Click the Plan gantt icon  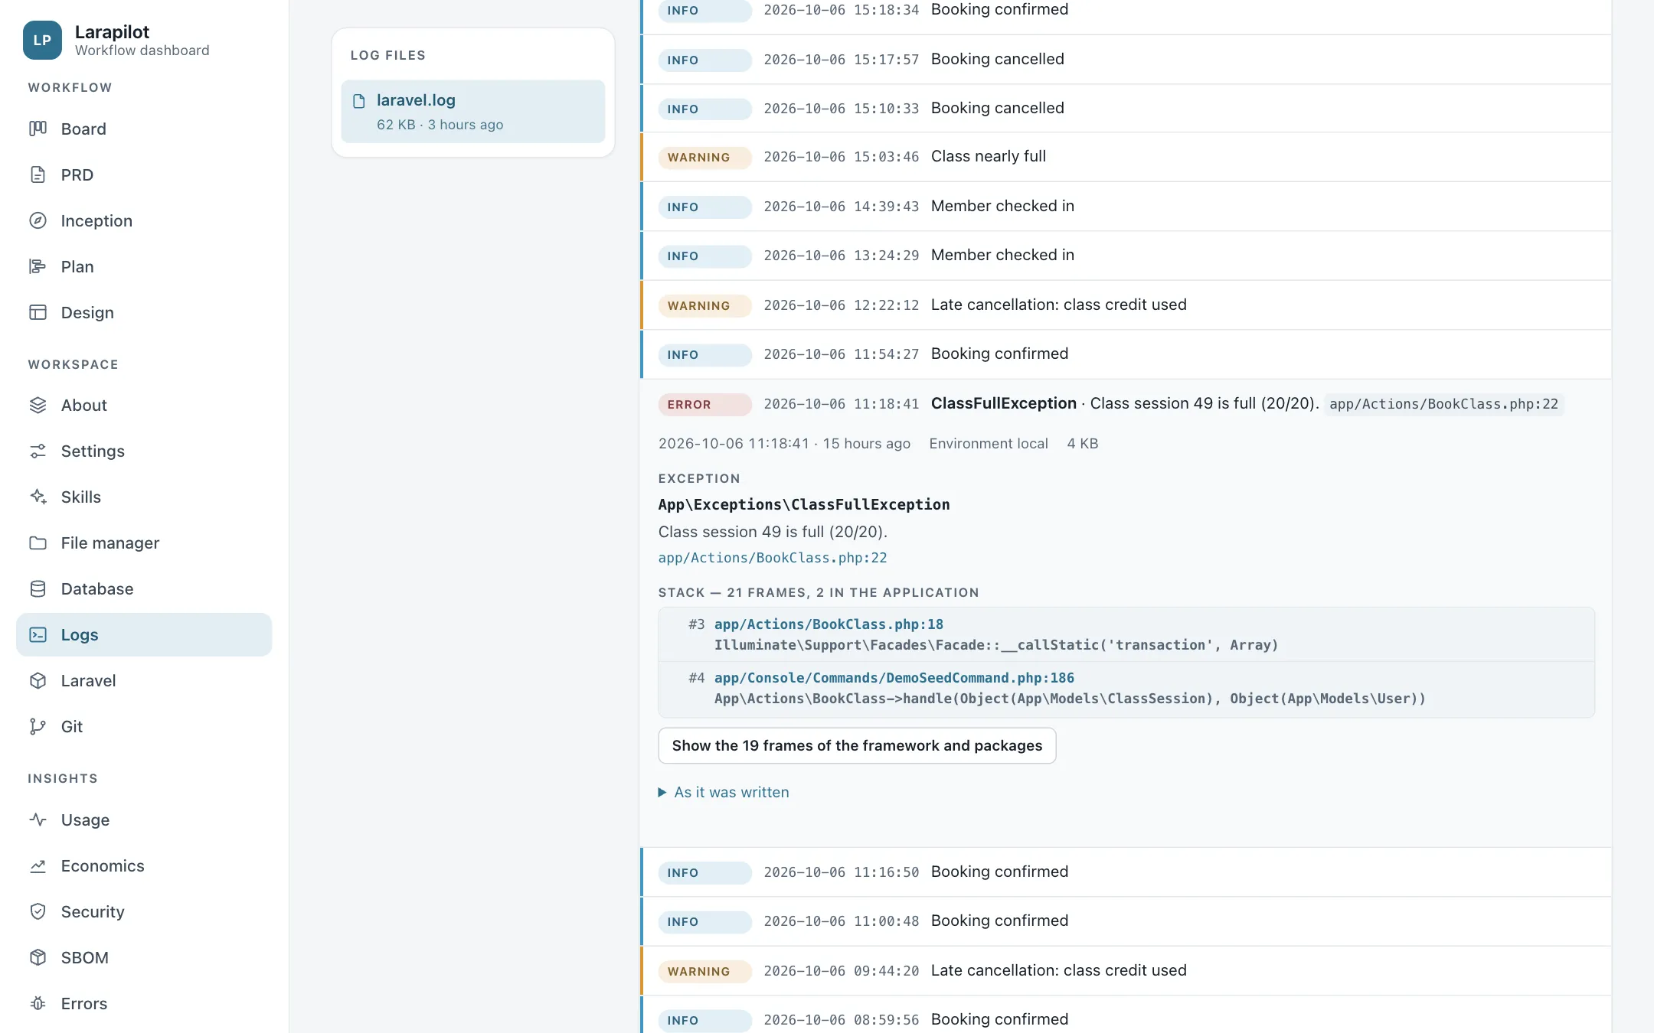pyautogui.click(x=38, y=266)
